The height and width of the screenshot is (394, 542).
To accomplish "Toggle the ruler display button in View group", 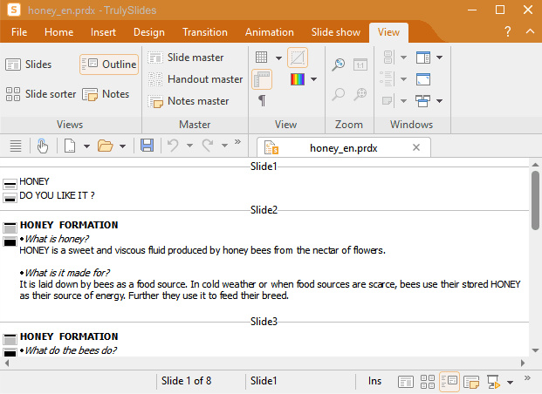I will tap(262, 79).
